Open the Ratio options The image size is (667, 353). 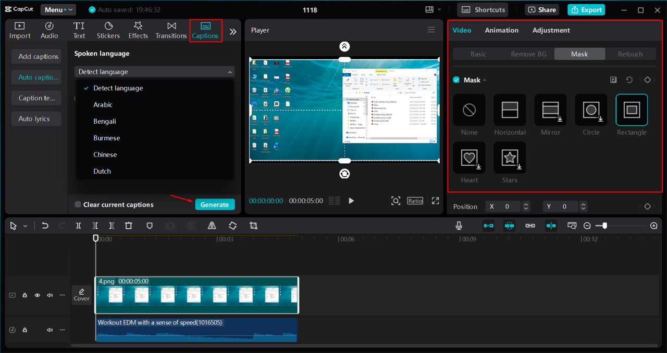pyautogui.click(x=415, y=201)
